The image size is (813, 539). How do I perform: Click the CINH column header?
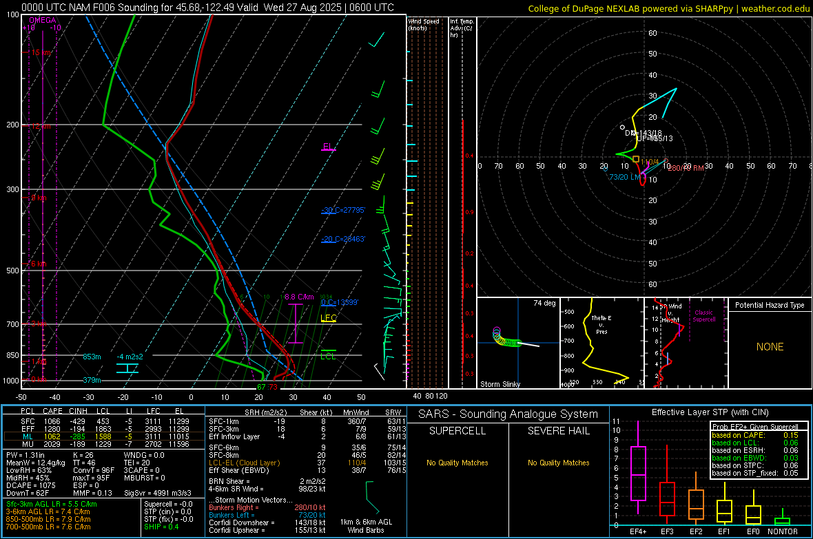click(78, 411)
